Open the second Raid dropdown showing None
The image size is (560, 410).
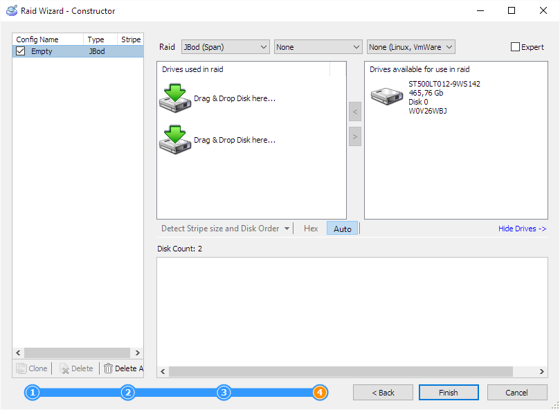pos(318,47)
